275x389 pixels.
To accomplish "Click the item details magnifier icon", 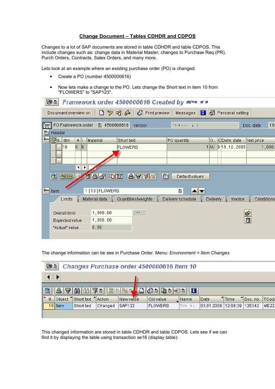I will click(x=54, y=176).
